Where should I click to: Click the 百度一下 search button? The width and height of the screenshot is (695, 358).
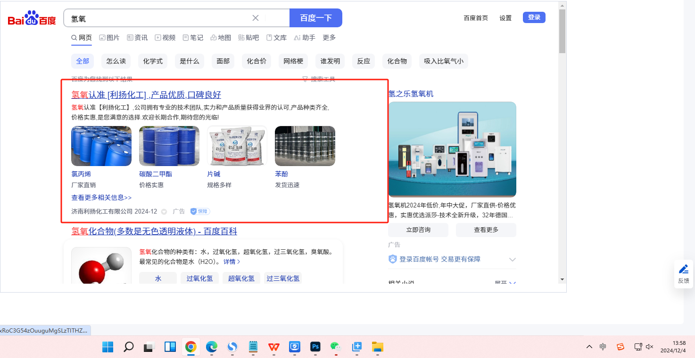pos(316,18)
